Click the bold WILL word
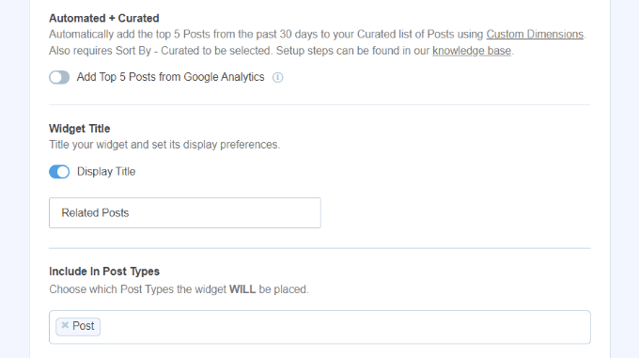This screenshot has width=639, height=358. tap(242, 289)
